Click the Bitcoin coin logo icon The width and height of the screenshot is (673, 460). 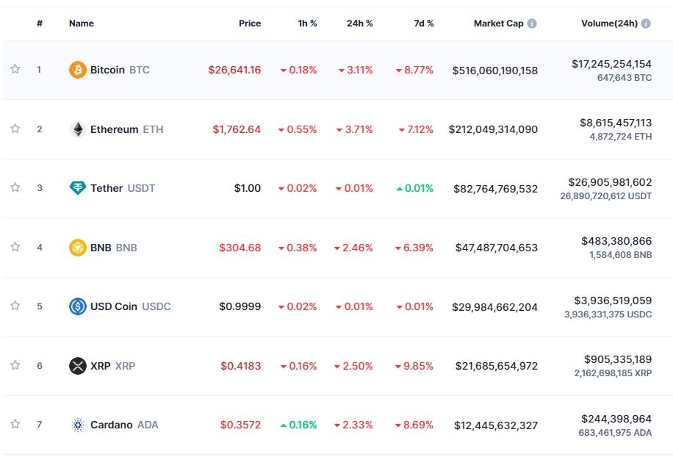[77, 70]
